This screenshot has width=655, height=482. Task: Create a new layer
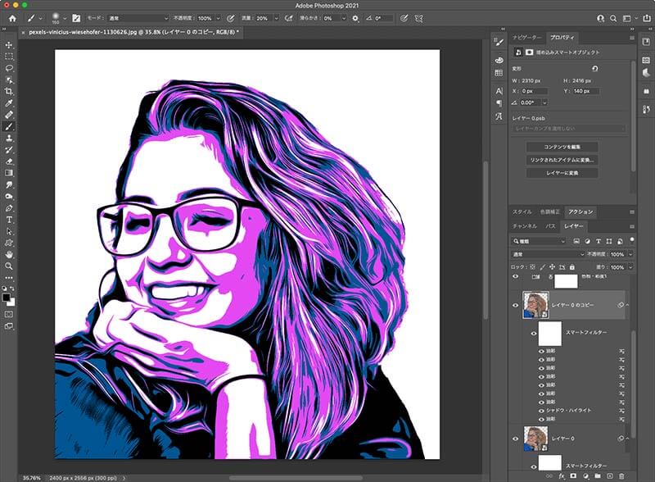click(x=609, y=476)
